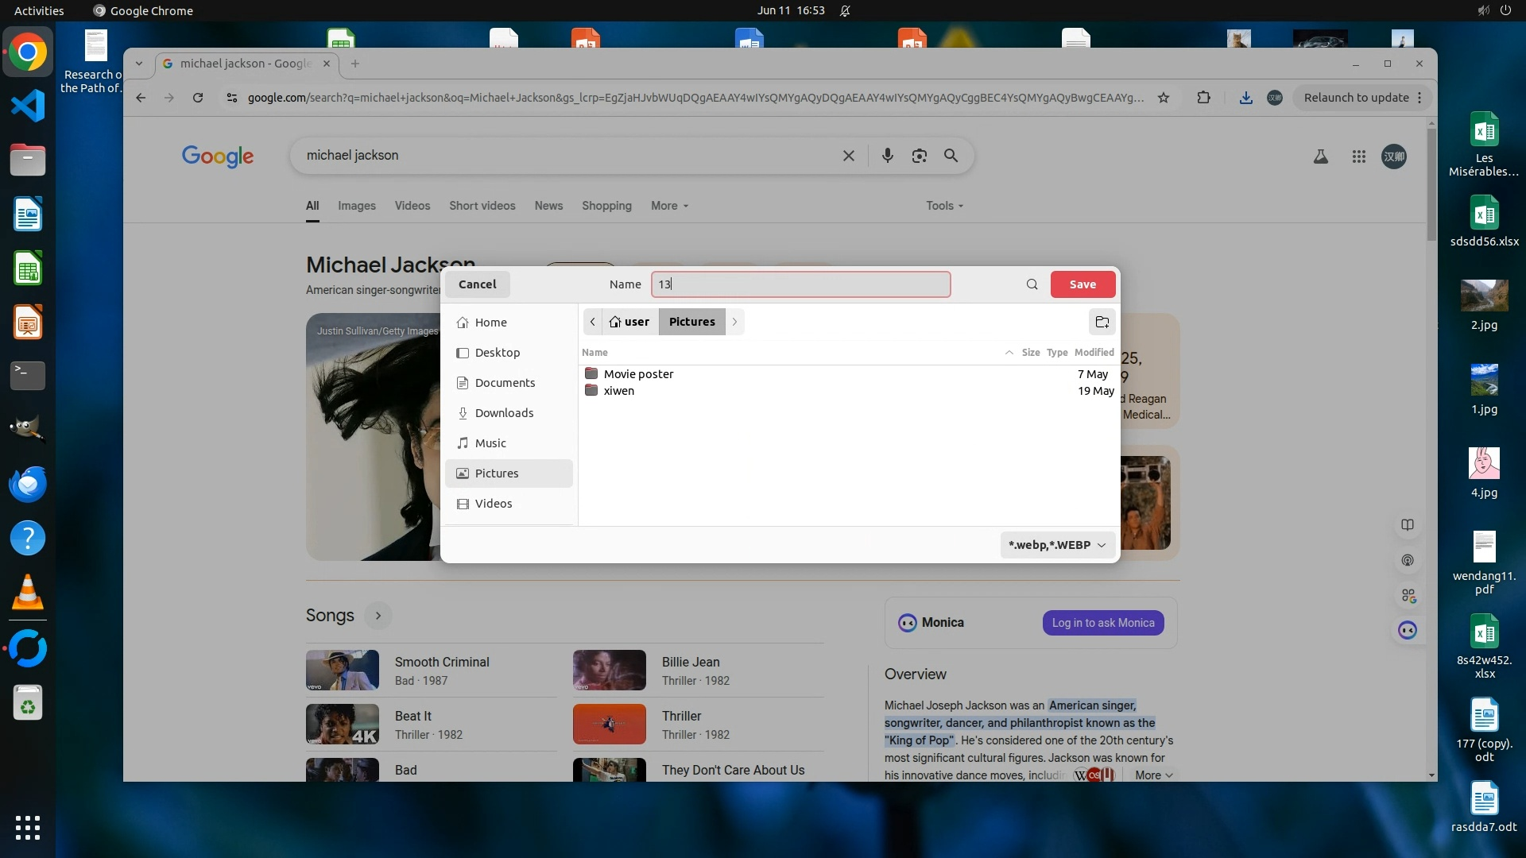The height and width of the screenshot is (858, 1526).
Task: Switch to the News search tab
Action: click(548, 206)
